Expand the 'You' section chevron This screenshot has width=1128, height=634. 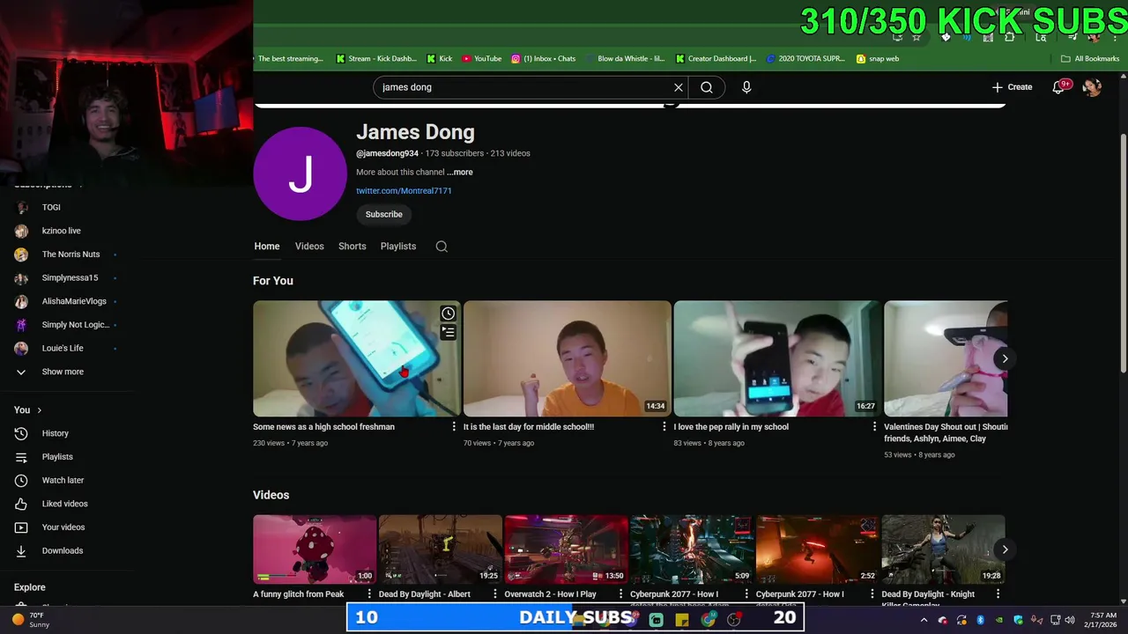point(39,410)
